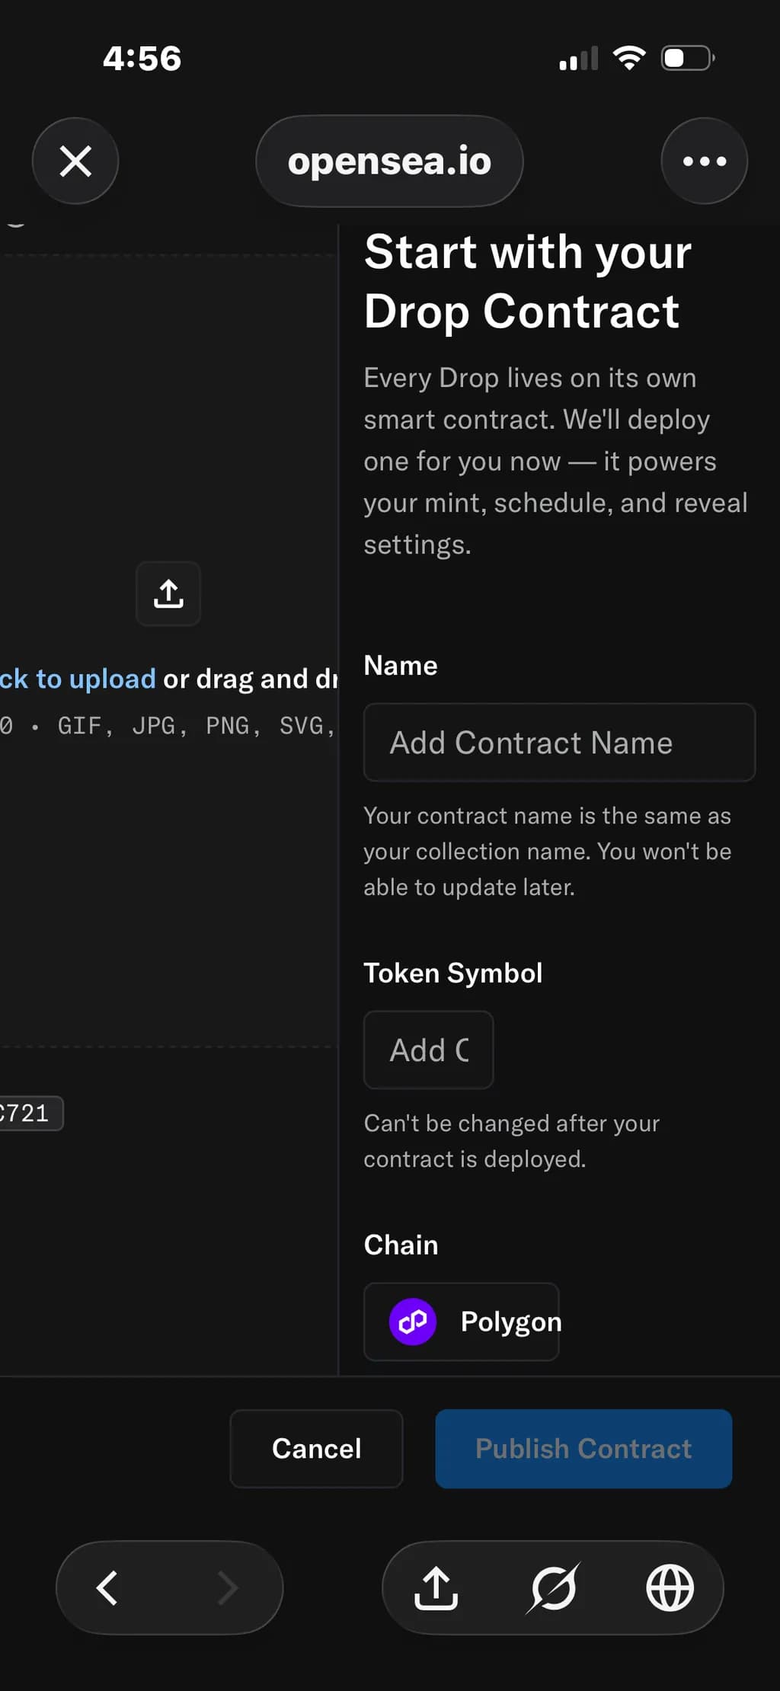Tap the 'GIF, JPG, PNG, SVG' formats text
This screenshot has width=780, height=1691.
(x=197, y=726)
